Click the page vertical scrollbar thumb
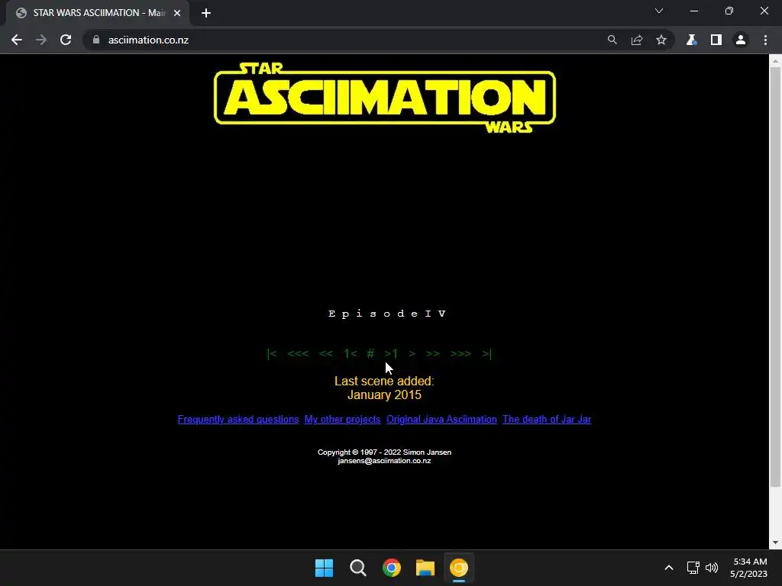The height and width of the screenshot is (586, 782). tap(775, 276)
